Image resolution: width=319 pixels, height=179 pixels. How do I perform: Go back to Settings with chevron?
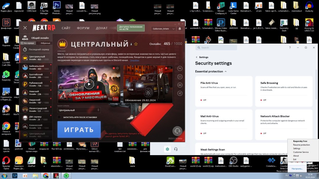click(196, 57)
